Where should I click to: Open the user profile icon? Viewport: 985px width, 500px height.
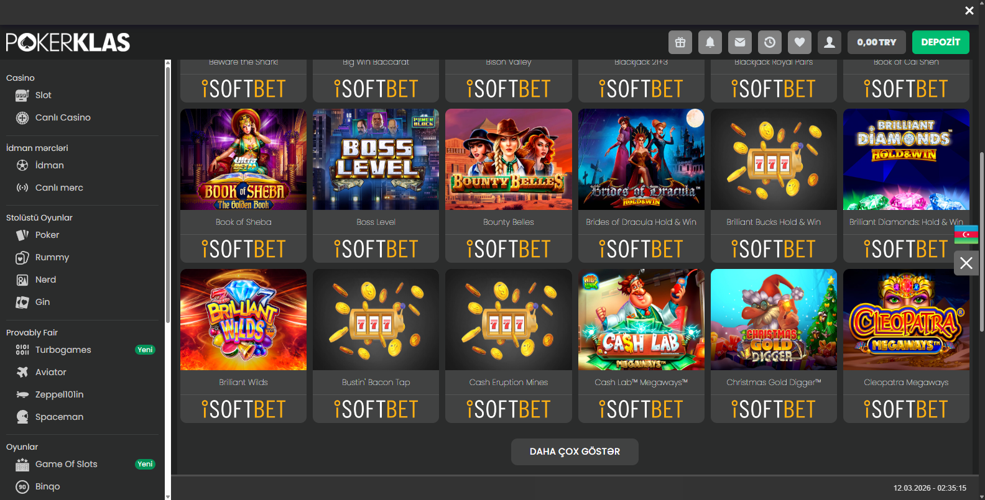[830, 42]
